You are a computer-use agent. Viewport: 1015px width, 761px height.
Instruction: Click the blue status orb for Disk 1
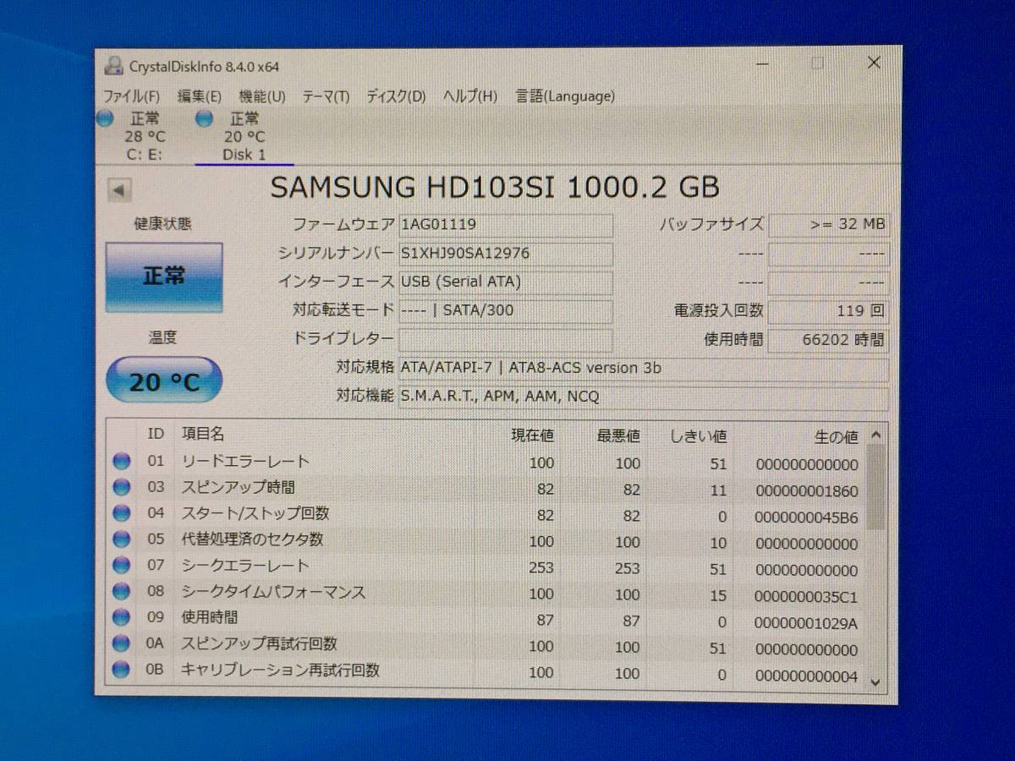pyautogui.click(x=204, y=119)
